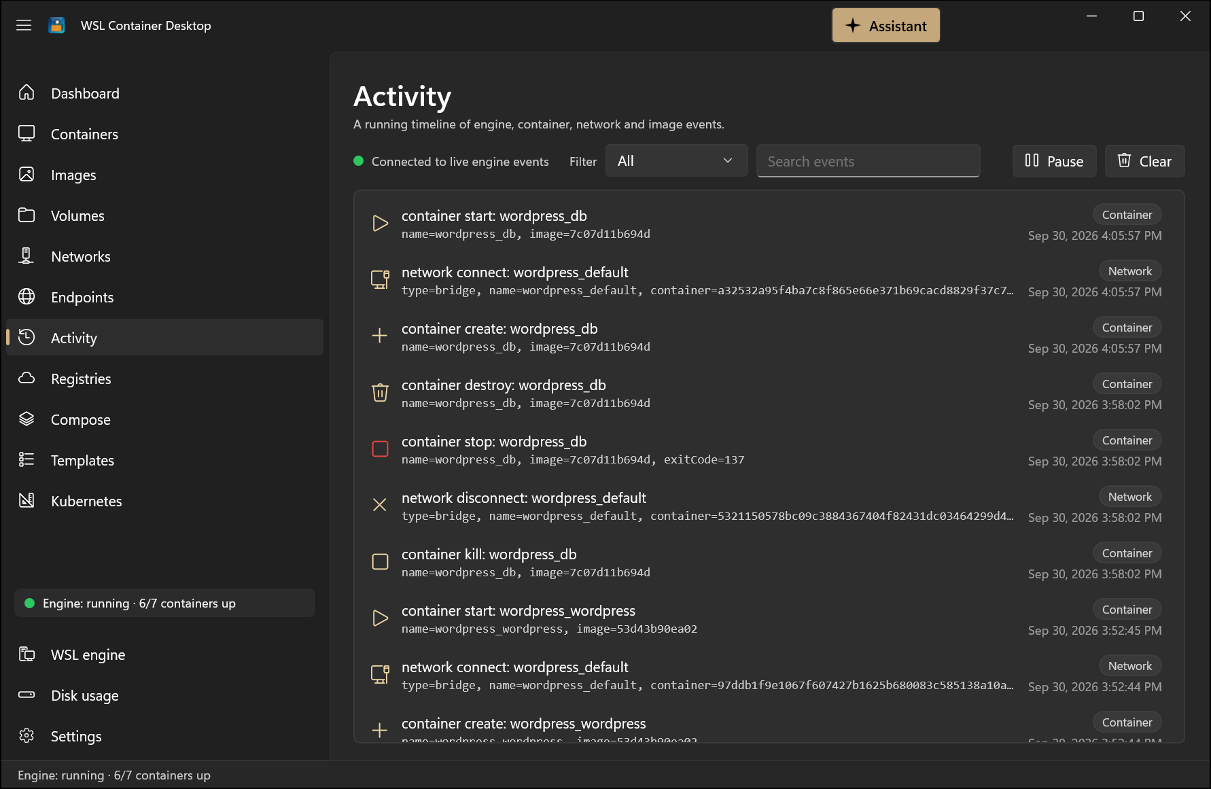Click the green live connection status dot
1211x789 pixels.
click(359, 161)
